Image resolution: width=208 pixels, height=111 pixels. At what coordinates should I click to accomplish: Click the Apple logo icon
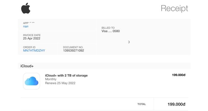coord(26,8)
